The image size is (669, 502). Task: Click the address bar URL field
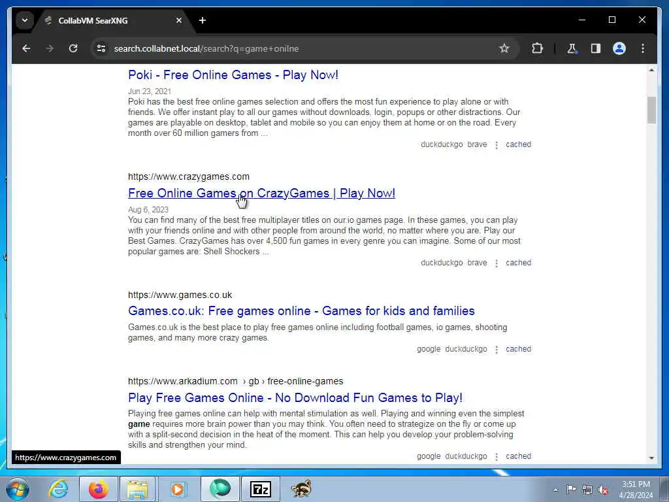299,48
